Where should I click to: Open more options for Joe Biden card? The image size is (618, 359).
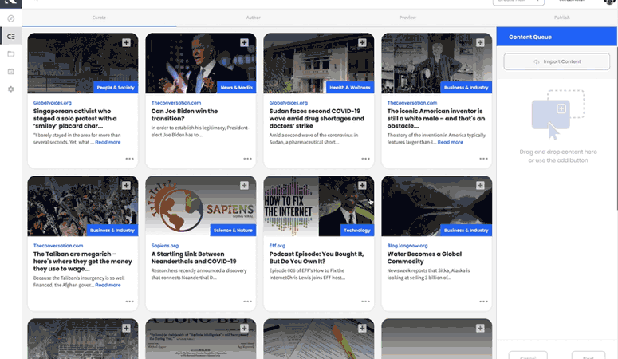247,159
